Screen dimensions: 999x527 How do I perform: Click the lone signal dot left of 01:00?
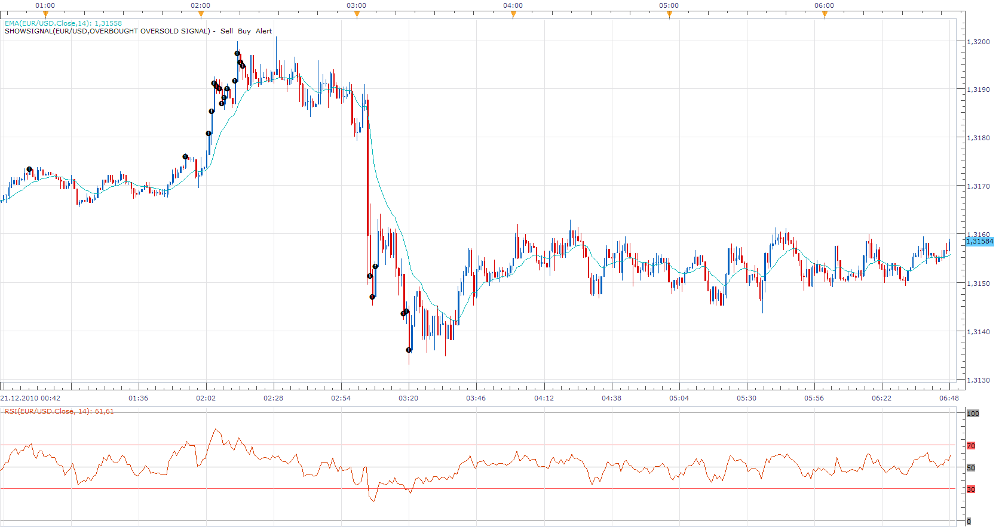pos(29,169)
